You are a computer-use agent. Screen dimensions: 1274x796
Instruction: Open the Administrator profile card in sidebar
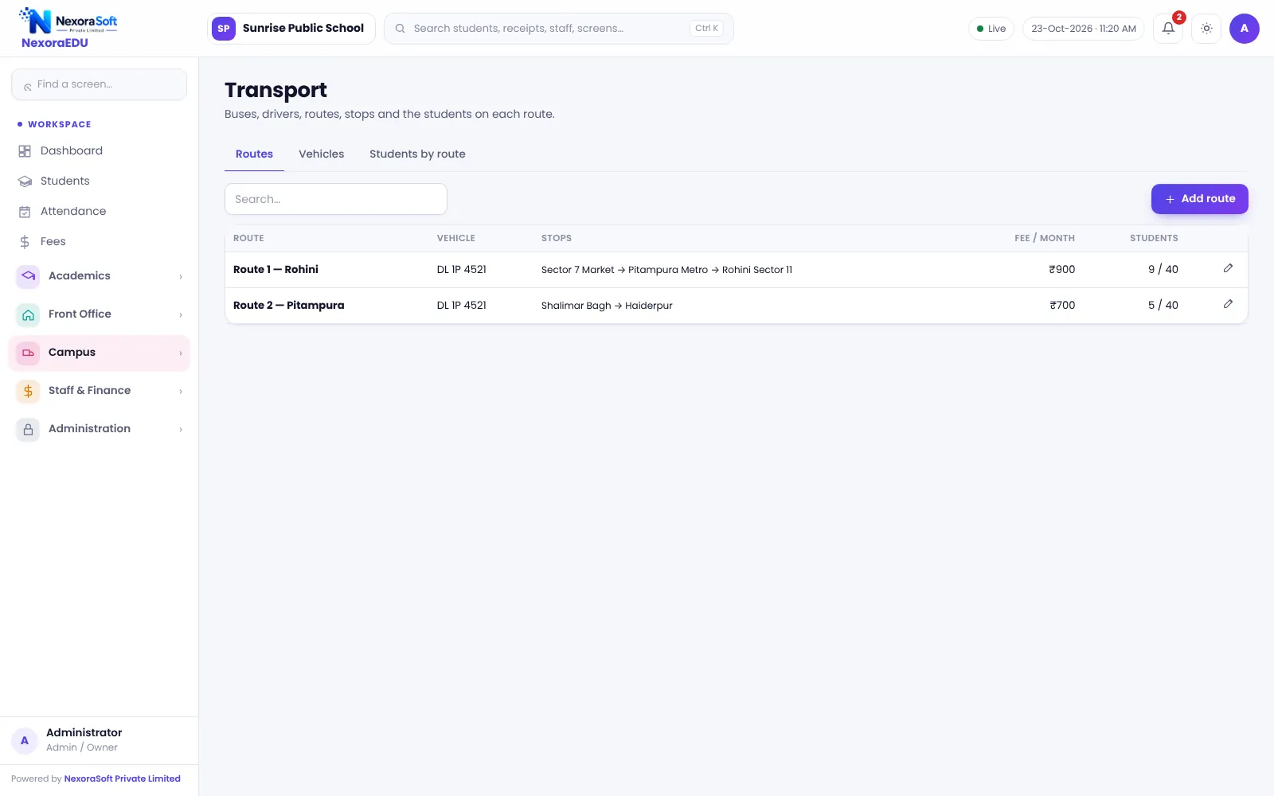pos(99,740)
